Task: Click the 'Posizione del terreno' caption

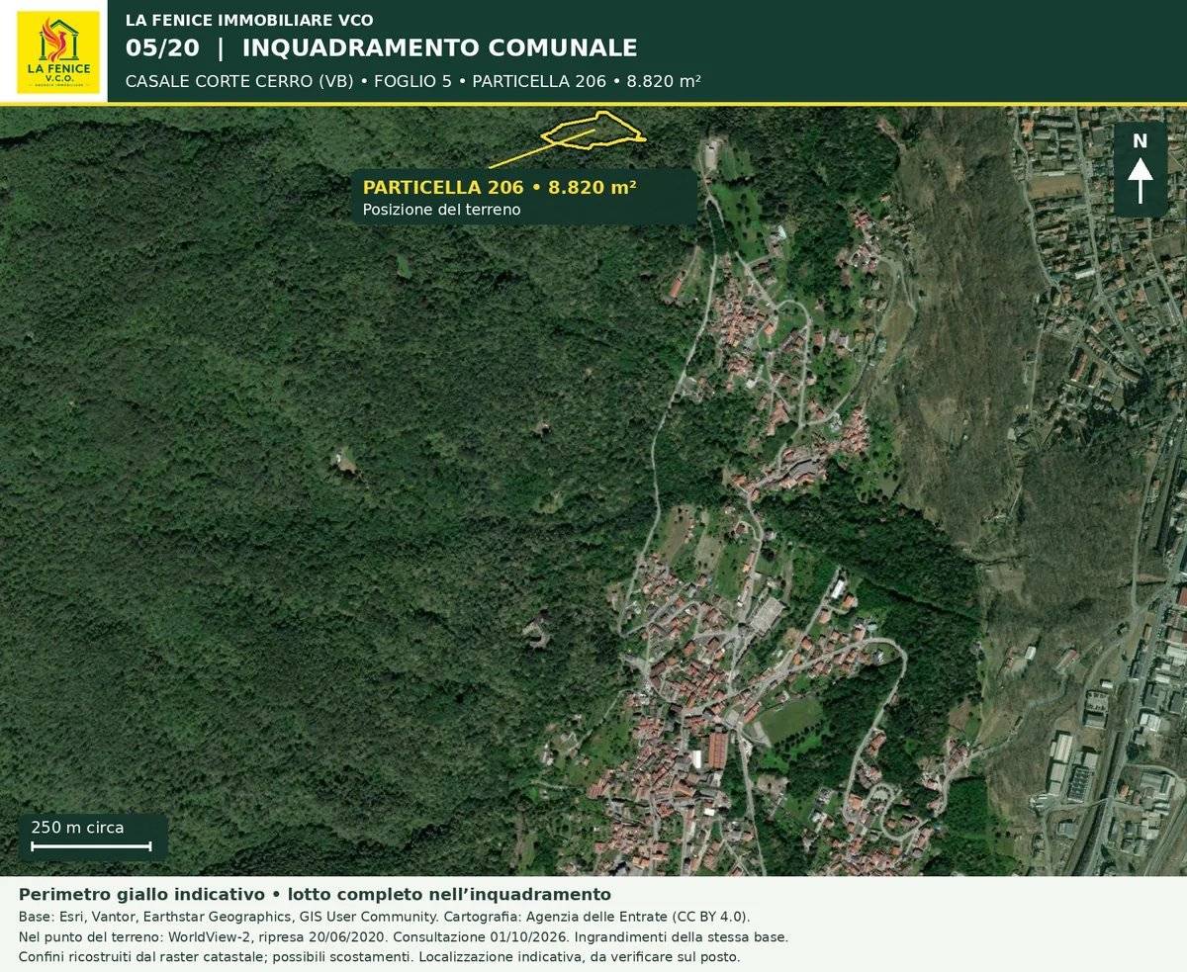Action: [x=441, y=210]
